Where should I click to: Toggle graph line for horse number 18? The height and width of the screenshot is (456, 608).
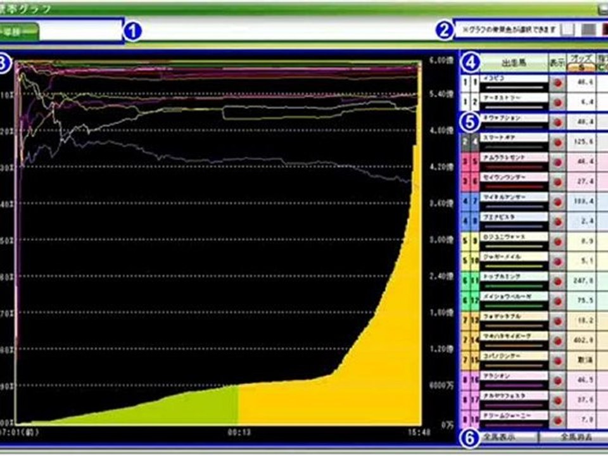pos(557,421)
